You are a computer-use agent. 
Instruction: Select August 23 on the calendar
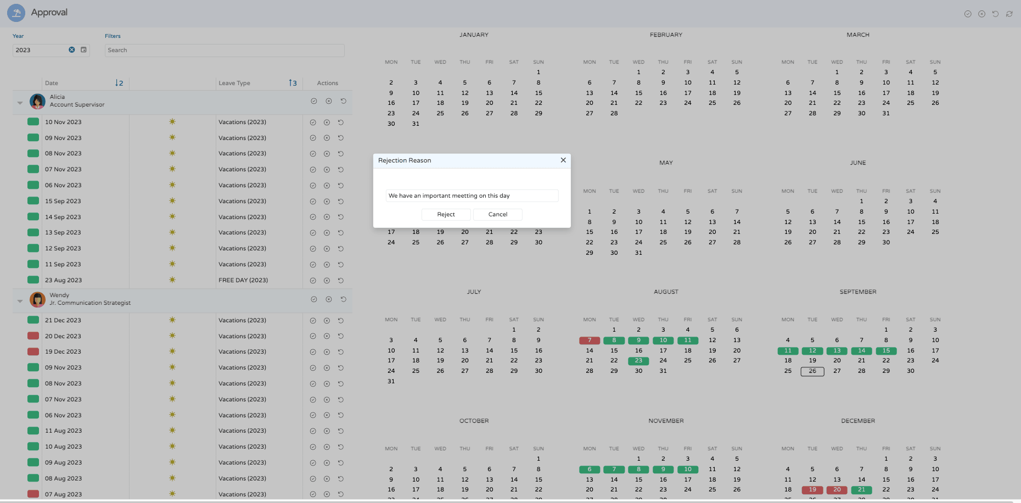pyautogui.click(x=638, y=361)
